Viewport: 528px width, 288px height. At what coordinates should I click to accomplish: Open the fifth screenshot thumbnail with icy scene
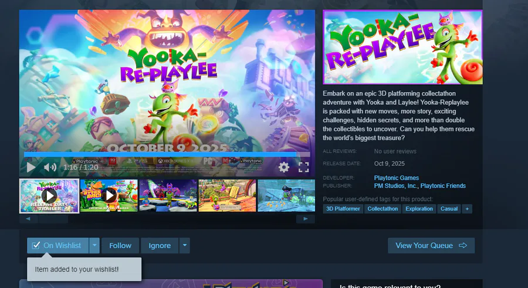click(x=286, y=196)
